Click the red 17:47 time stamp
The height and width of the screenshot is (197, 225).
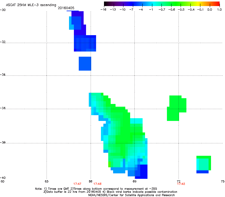[77, 184]
